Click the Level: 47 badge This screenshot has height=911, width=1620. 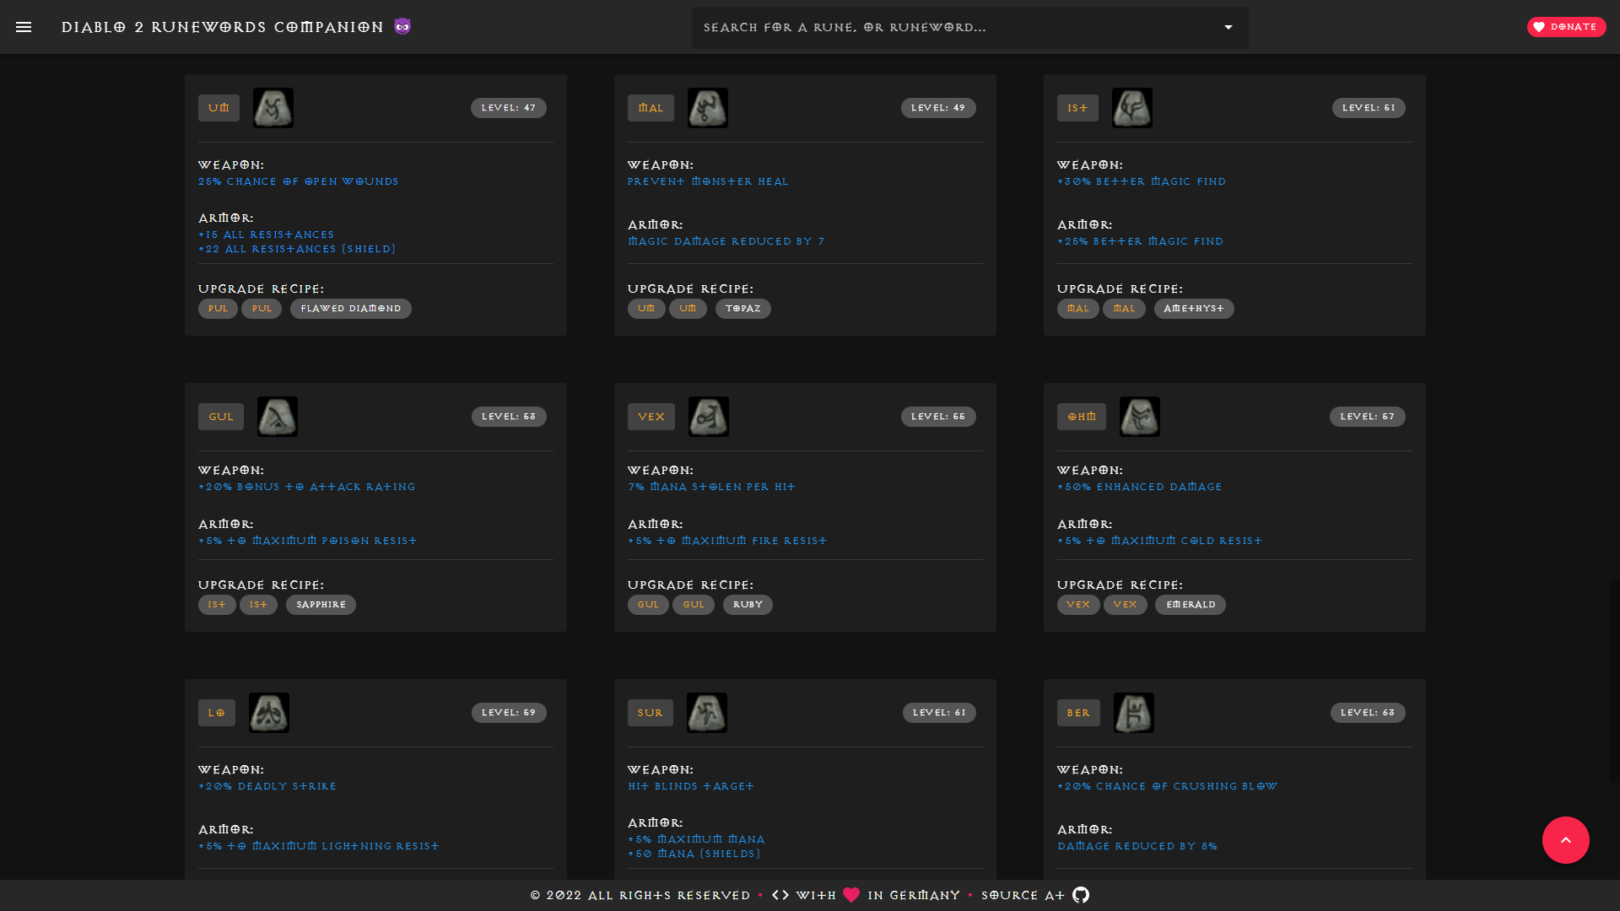[x=509, y=108]
